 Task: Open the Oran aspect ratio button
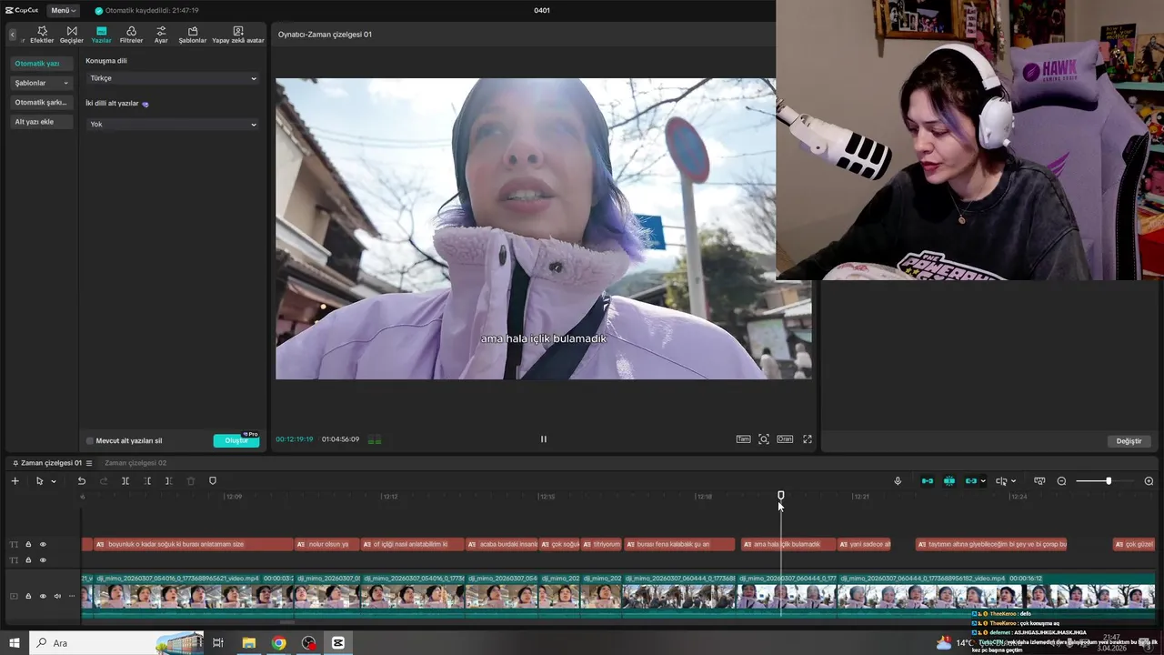coord(785,438)
